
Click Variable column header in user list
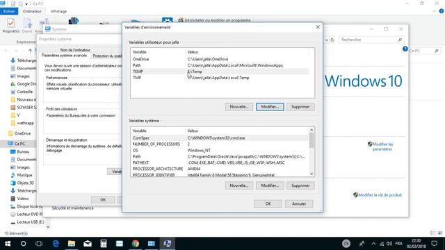click(158, 52)
